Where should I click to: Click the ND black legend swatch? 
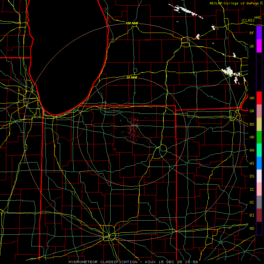[259, 228]
